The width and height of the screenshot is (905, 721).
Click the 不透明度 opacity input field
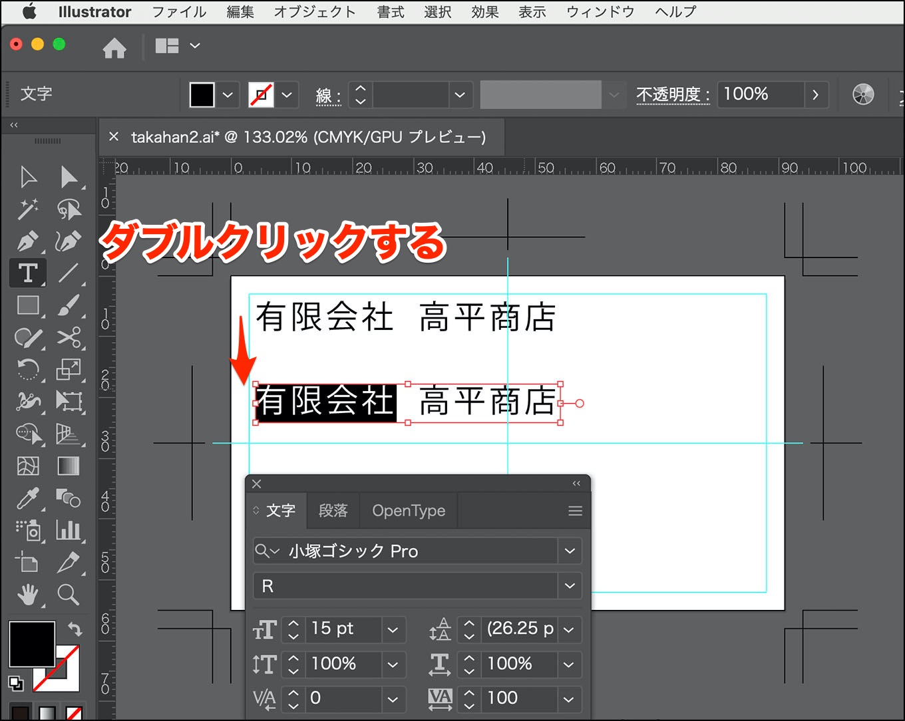pyautogui.click(x=761, y=94)
